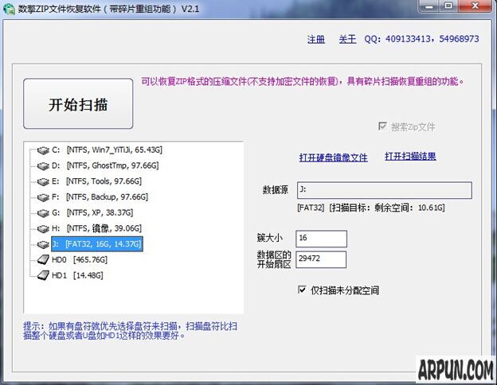Select G: [NTFS, XP, 38.37G] entry
Image resolution: width=497 pixels, height=385 pixels.
coord(92,212)
